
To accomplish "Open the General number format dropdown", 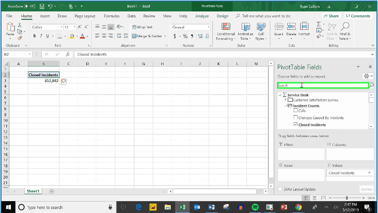I will 208,27.
